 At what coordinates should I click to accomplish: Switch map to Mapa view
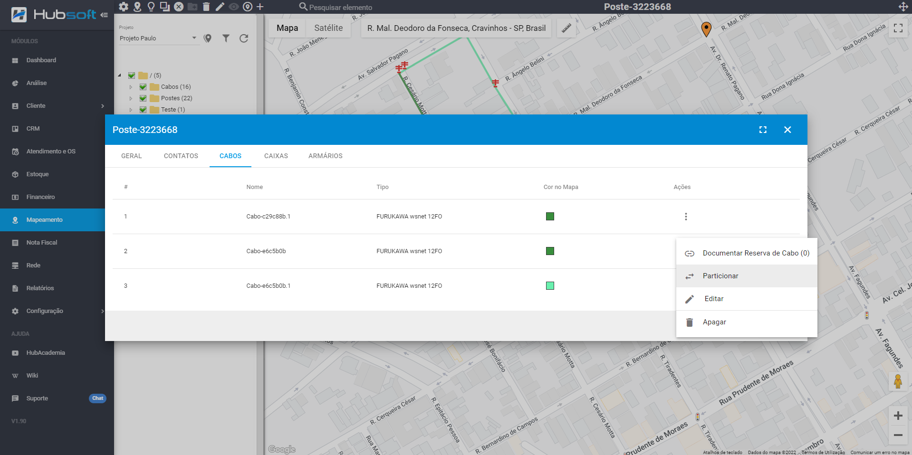(288, 28)
